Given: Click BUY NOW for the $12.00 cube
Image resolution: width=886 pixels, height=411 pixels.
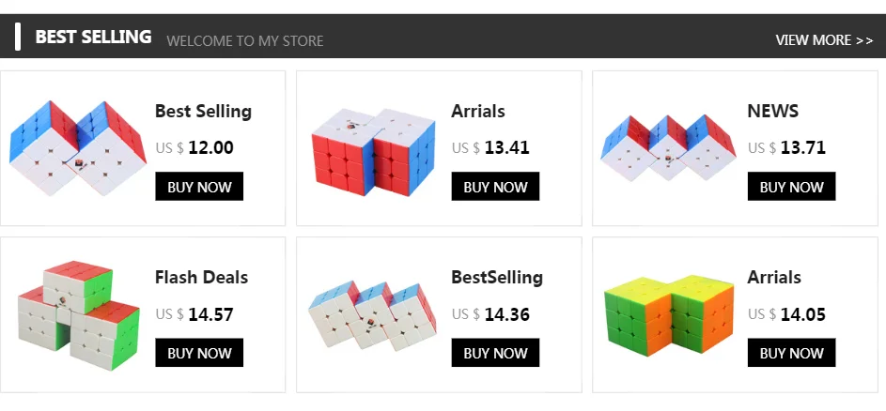Looking at the screenshot, I should pyautogui.click(x=199, y=187).
